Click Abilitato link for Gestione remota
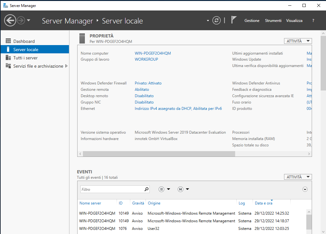The image size is (326, 234). tap(142, 89)
